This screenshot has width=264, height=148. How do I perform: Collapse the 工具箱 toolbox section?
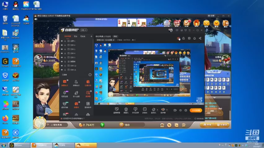[90, 75]
